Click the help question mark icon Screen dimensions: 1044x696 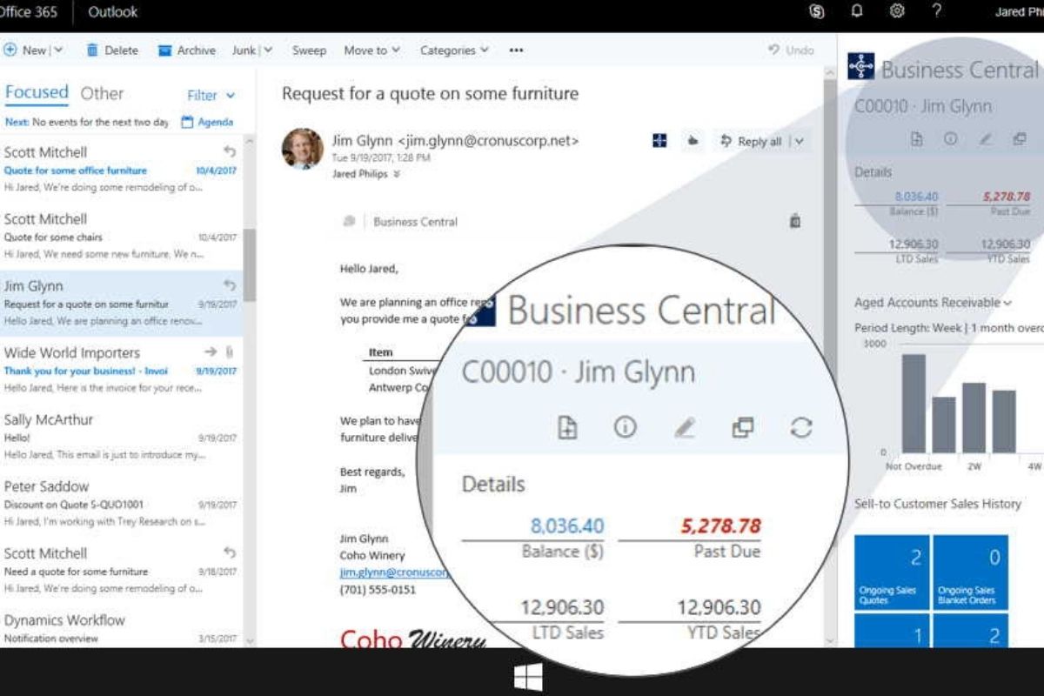pyautogui.click(x=936, y=11)
